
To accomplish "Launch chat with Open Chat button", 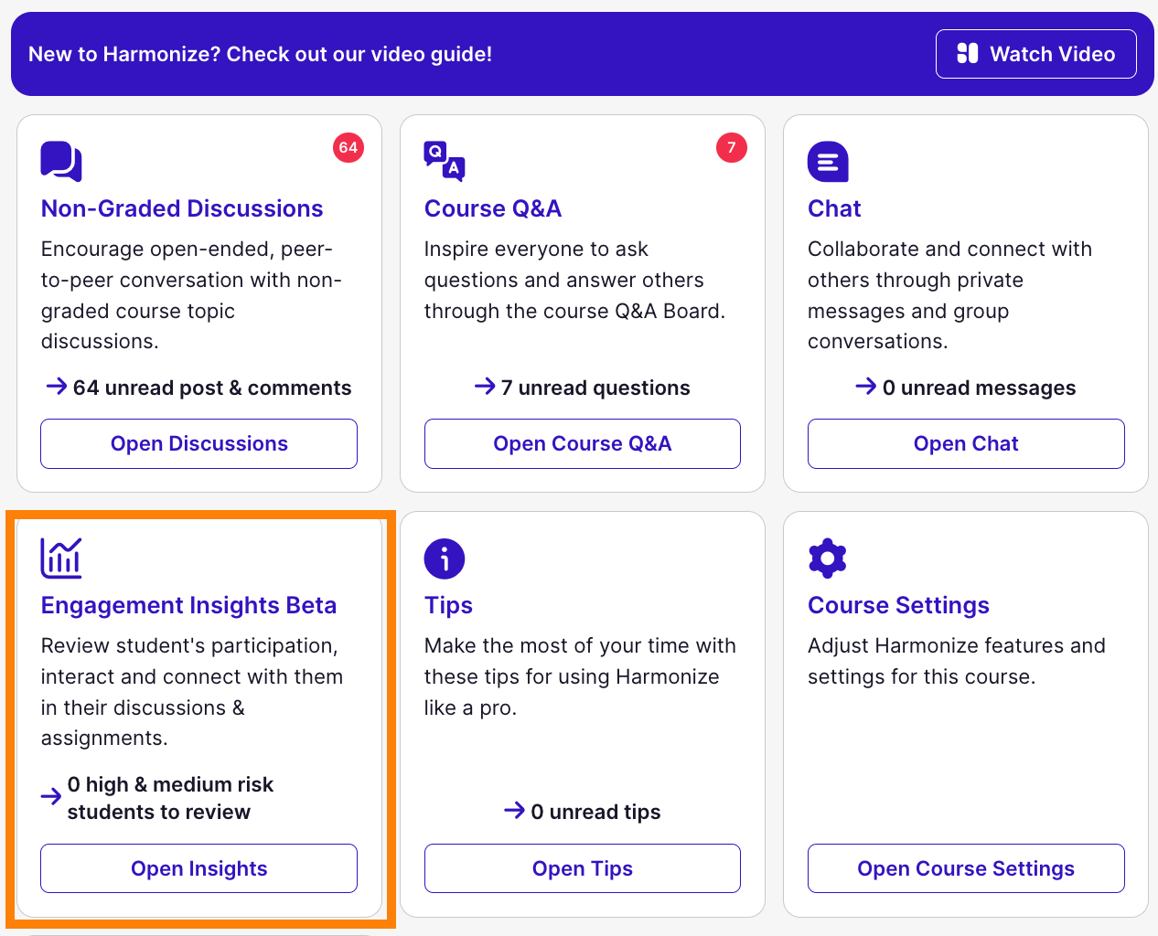I will [966, 443].
